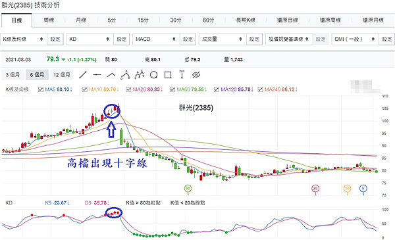Click the change value -1.1 (-1.37%)
The image size is (395, 240).
click(x=82, y=60)
